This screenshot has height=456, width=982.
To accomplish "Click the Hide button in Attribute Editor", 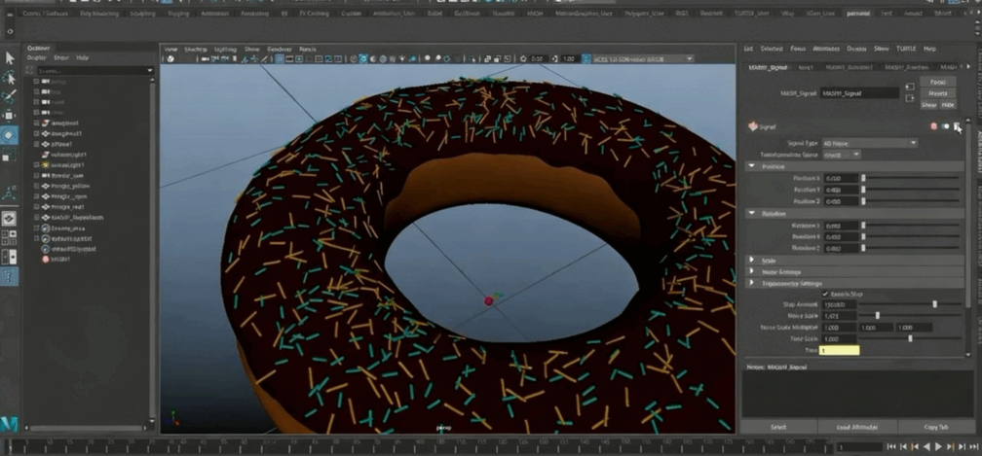I will (947, 105).
